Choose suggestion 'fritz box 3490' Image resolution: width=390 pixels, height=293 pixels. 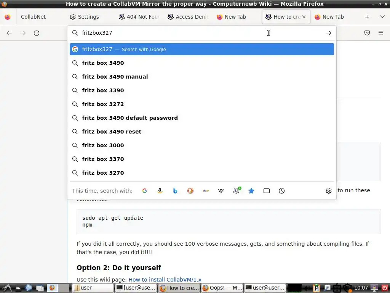(x=202, y=63)
